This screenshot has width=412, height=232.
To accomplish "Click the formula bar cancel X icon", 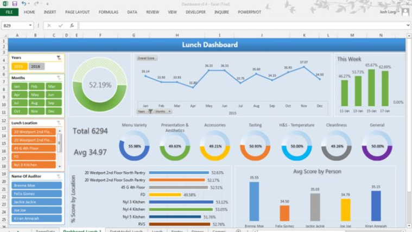I will [x=49, y=26].
